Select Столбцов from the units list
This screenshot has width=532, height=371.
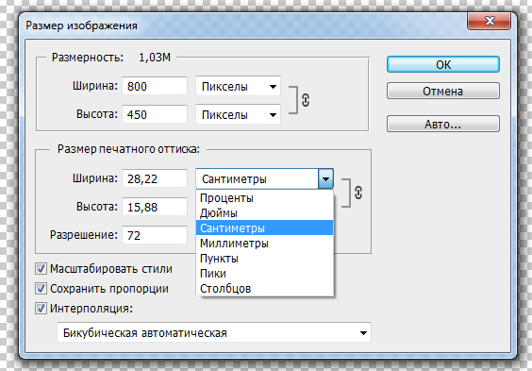coord(265,289)
